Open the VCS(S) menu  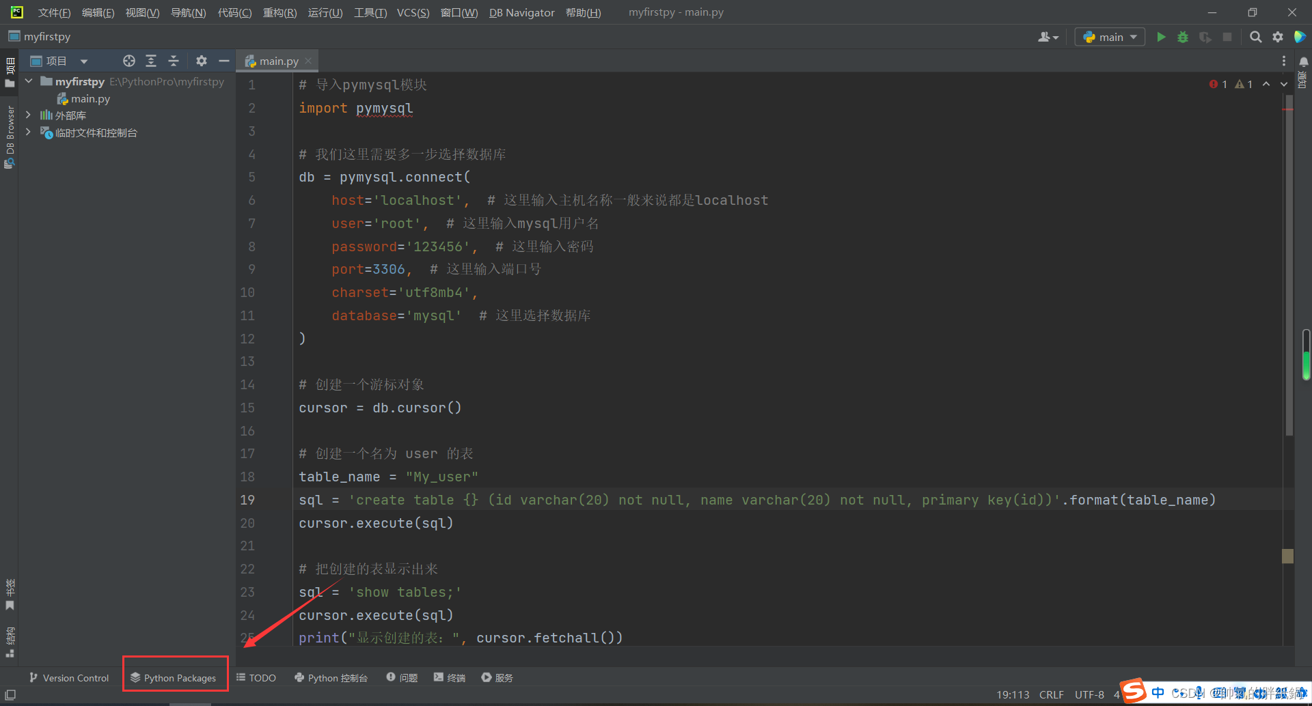pos(413,12)
